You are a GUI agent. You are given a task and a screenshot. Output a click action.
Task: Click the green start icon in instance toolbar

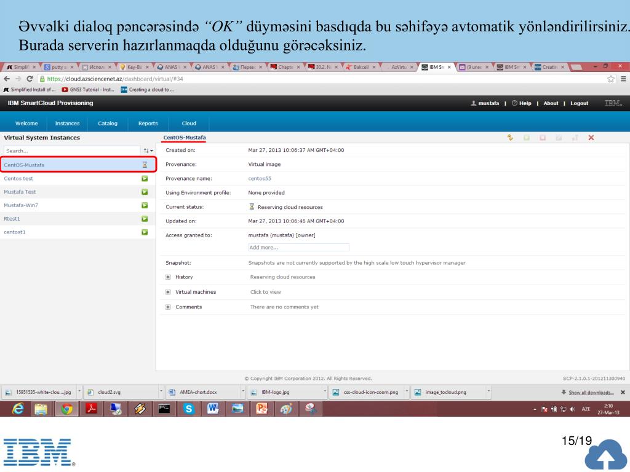[x=527, y=138]
